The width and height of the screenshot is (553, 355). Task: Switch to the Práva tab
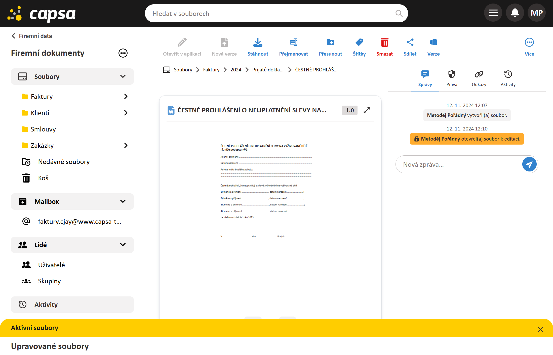tap(452, 78)
